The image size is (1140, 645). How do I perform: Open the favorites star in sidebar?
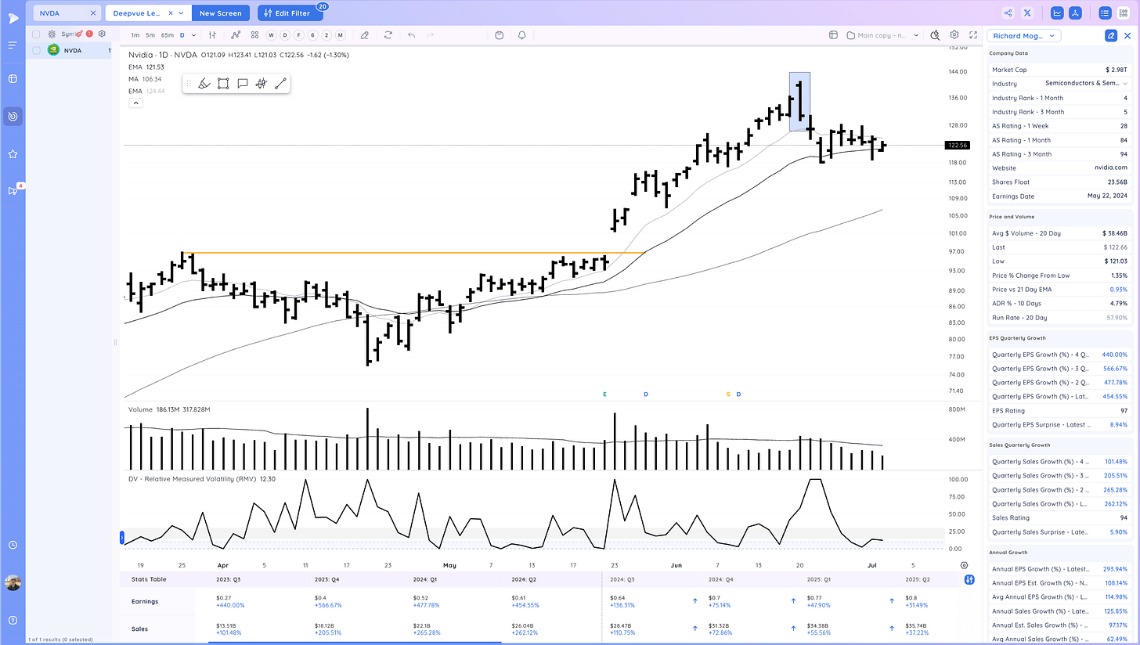tap(13, 154)
